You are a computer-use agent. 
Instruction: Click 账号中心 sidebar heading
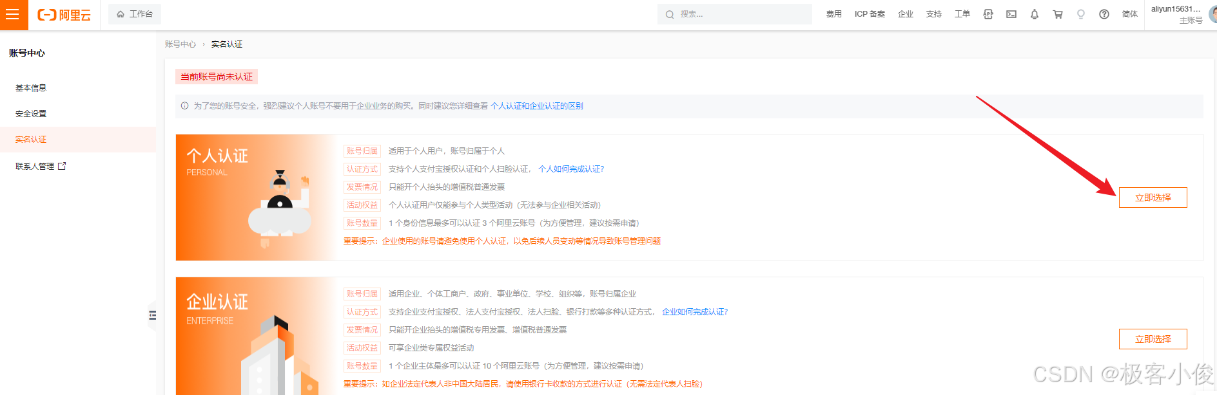tap(27, 53)
